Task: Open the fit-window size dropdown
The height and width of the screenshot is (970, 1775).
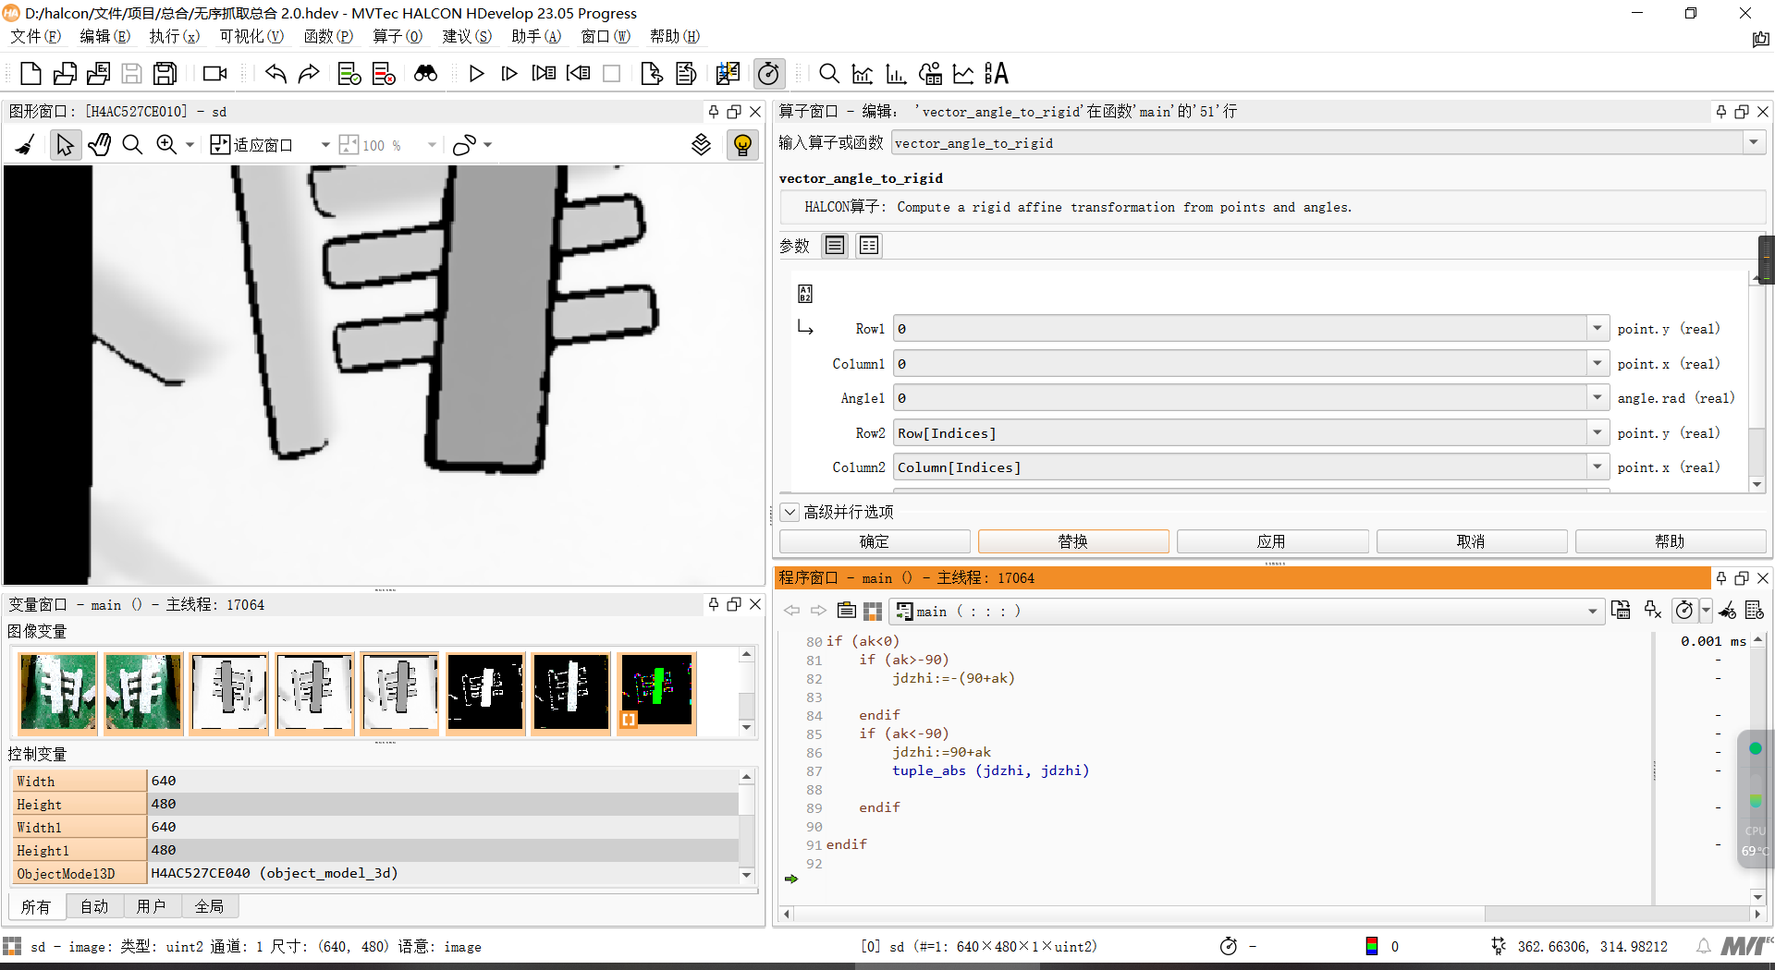Action: click(x=324, y=145)
